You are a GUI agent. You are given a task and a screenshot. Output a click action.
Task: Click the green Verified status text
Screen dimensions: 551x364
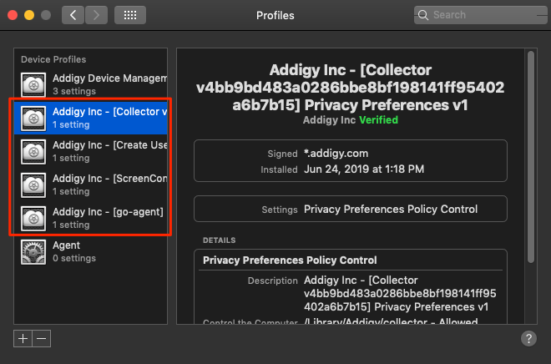[378, 120]
